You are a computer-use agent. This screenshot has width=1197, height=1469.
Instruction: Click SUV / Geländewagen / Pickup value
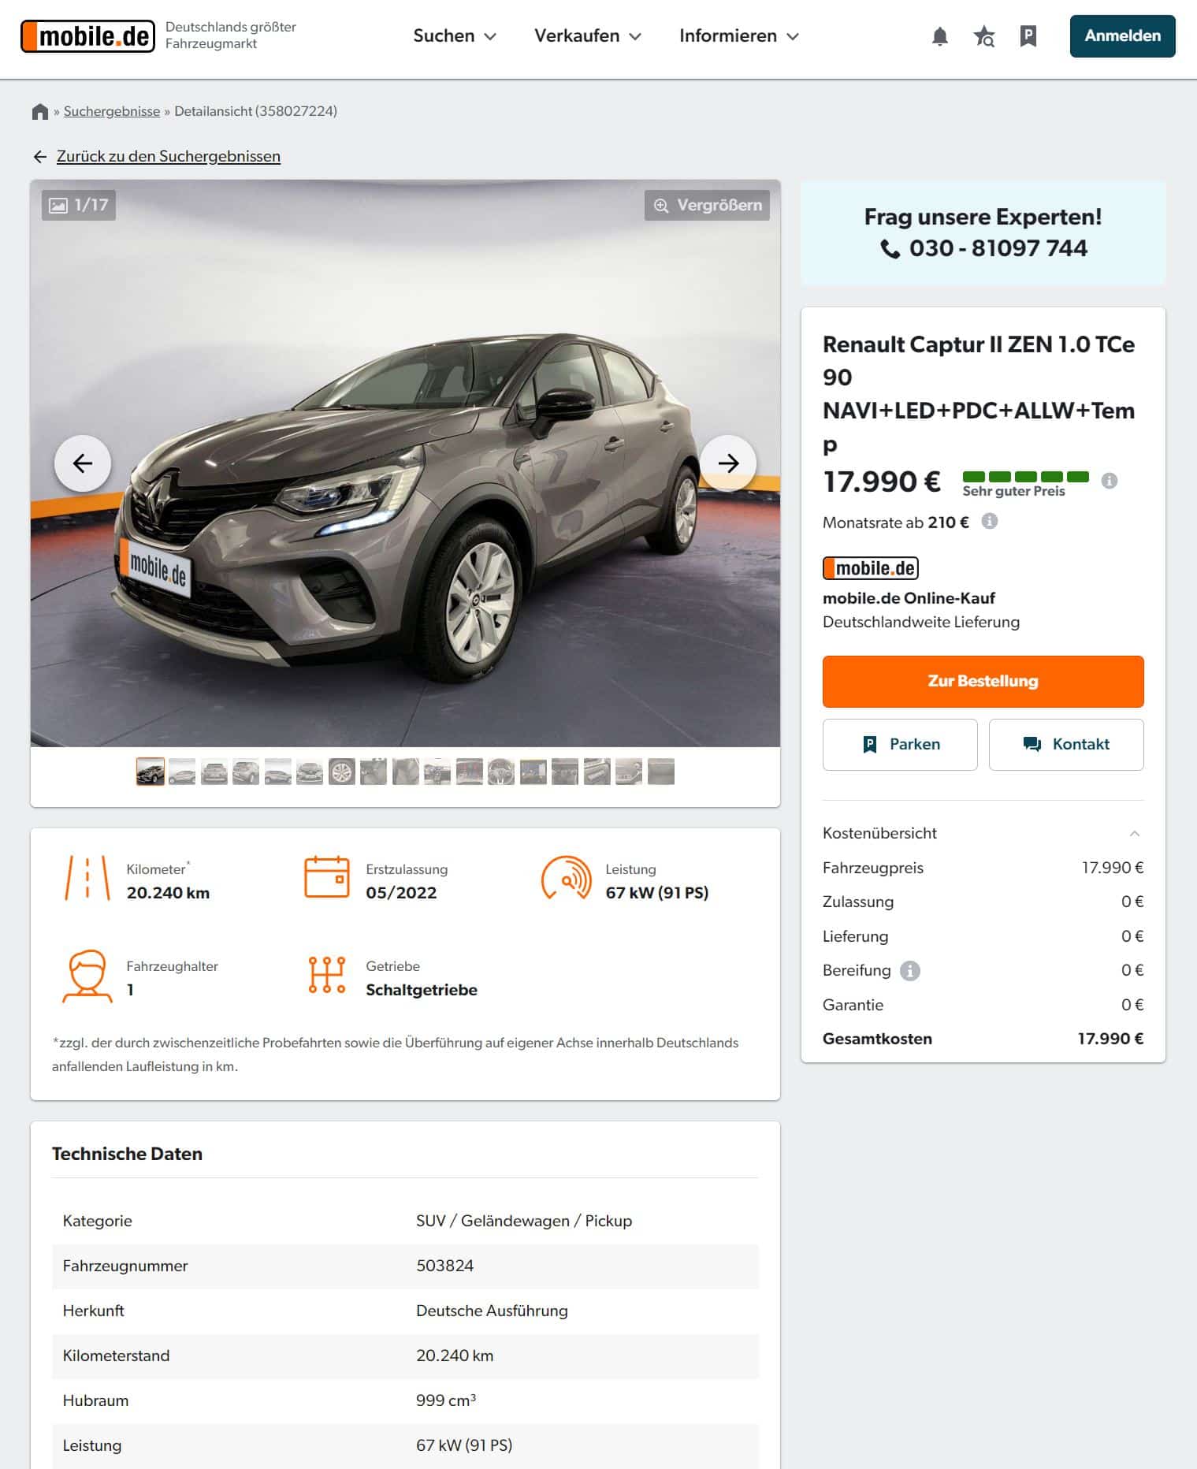coord(524,1221)
